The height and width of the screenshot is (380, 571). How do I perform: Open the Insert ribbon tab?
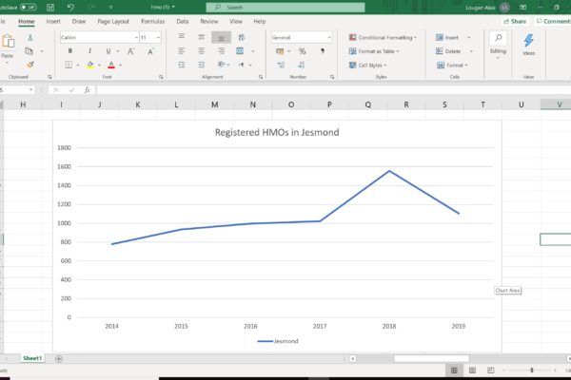tap(53, 20)
